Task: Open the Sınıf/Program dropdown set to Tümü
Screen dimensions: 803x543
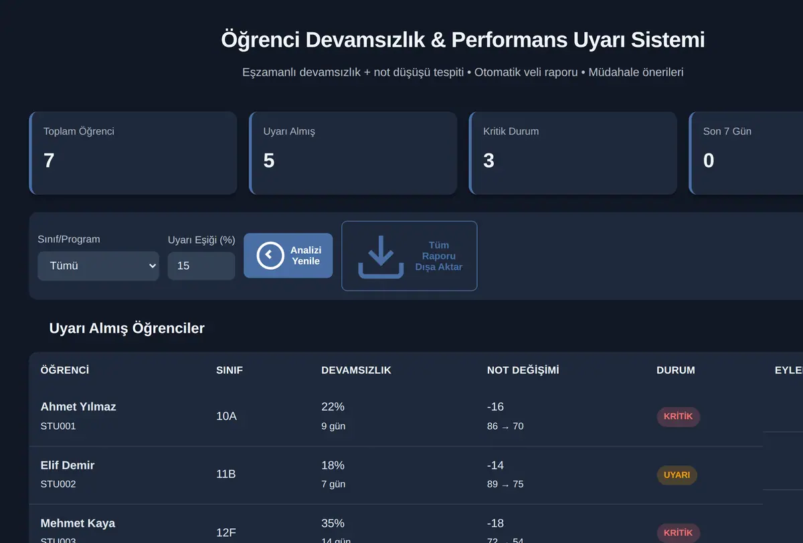Action: [x=98, y=266]
